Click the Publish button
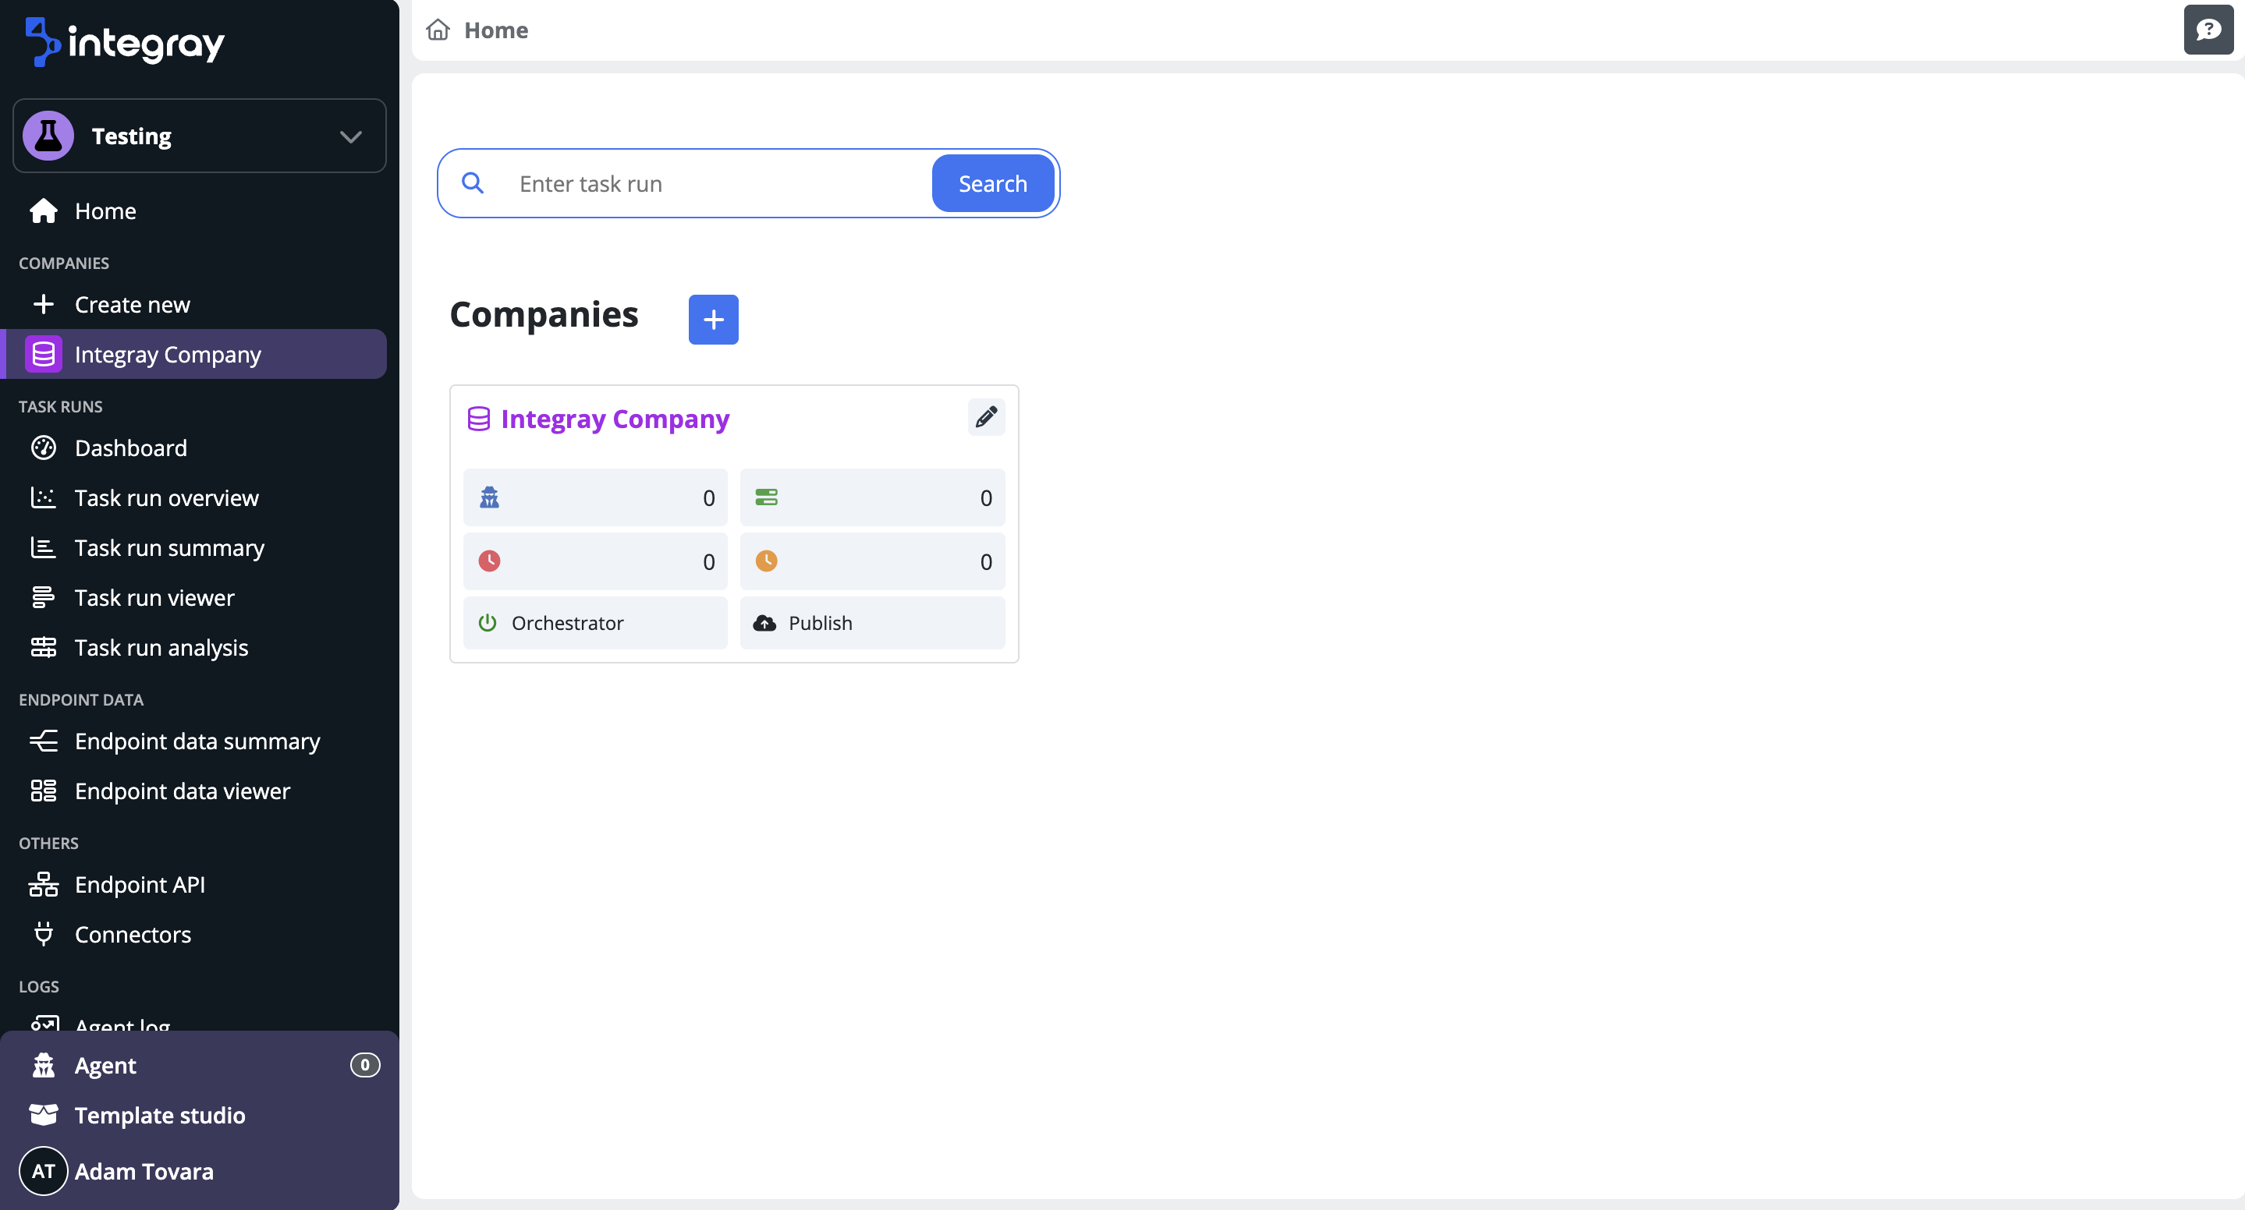 pyautogui.click(x=871, y=623)
